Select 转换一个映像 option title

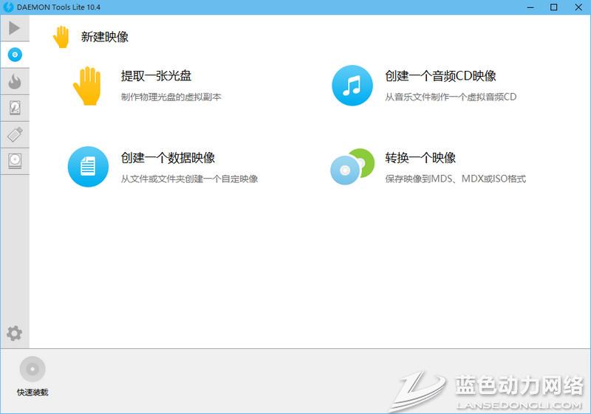(x=420, y=158)
